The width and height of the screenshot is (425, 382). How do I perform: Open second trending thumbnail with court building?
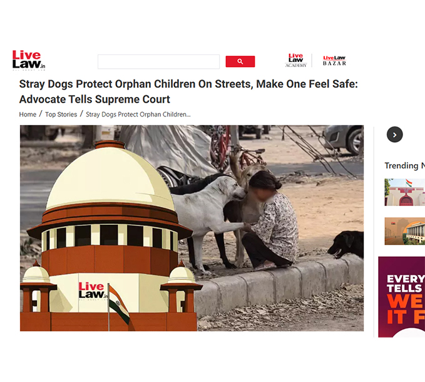coord(405,231)
